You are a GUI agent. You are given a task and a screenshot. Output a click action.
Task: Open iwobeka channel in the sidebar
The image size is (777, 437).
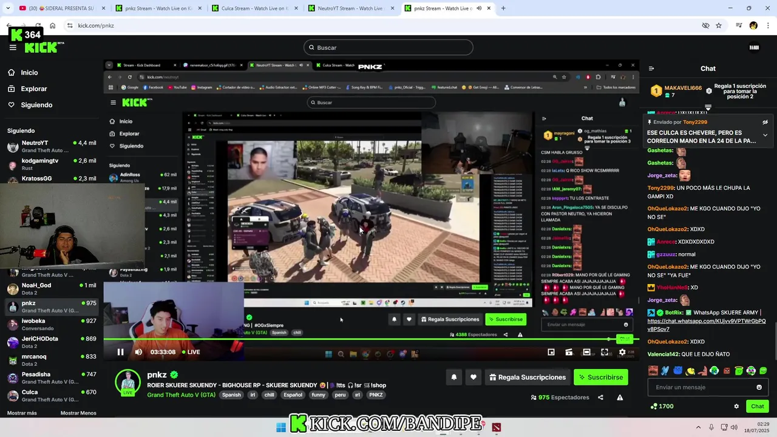click(x=52, y=324)
